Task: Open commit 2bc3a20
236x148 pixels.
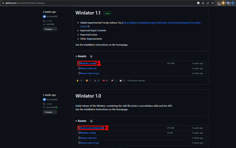Action: click(x=50, y=107)
